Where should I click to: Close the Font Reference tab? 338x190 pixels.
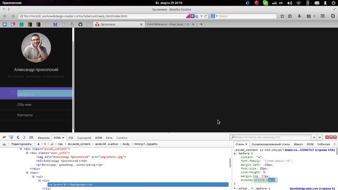click(193, 24)
